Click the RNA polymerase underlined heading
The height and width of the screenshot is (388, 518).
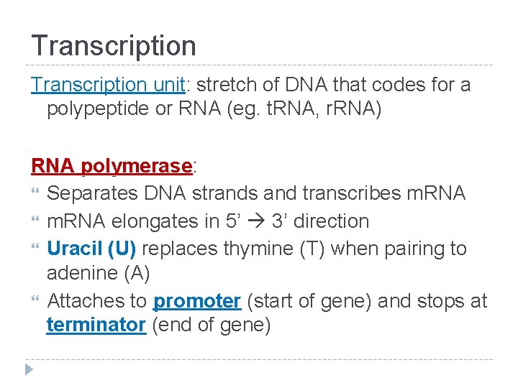[x=112, y=166]
